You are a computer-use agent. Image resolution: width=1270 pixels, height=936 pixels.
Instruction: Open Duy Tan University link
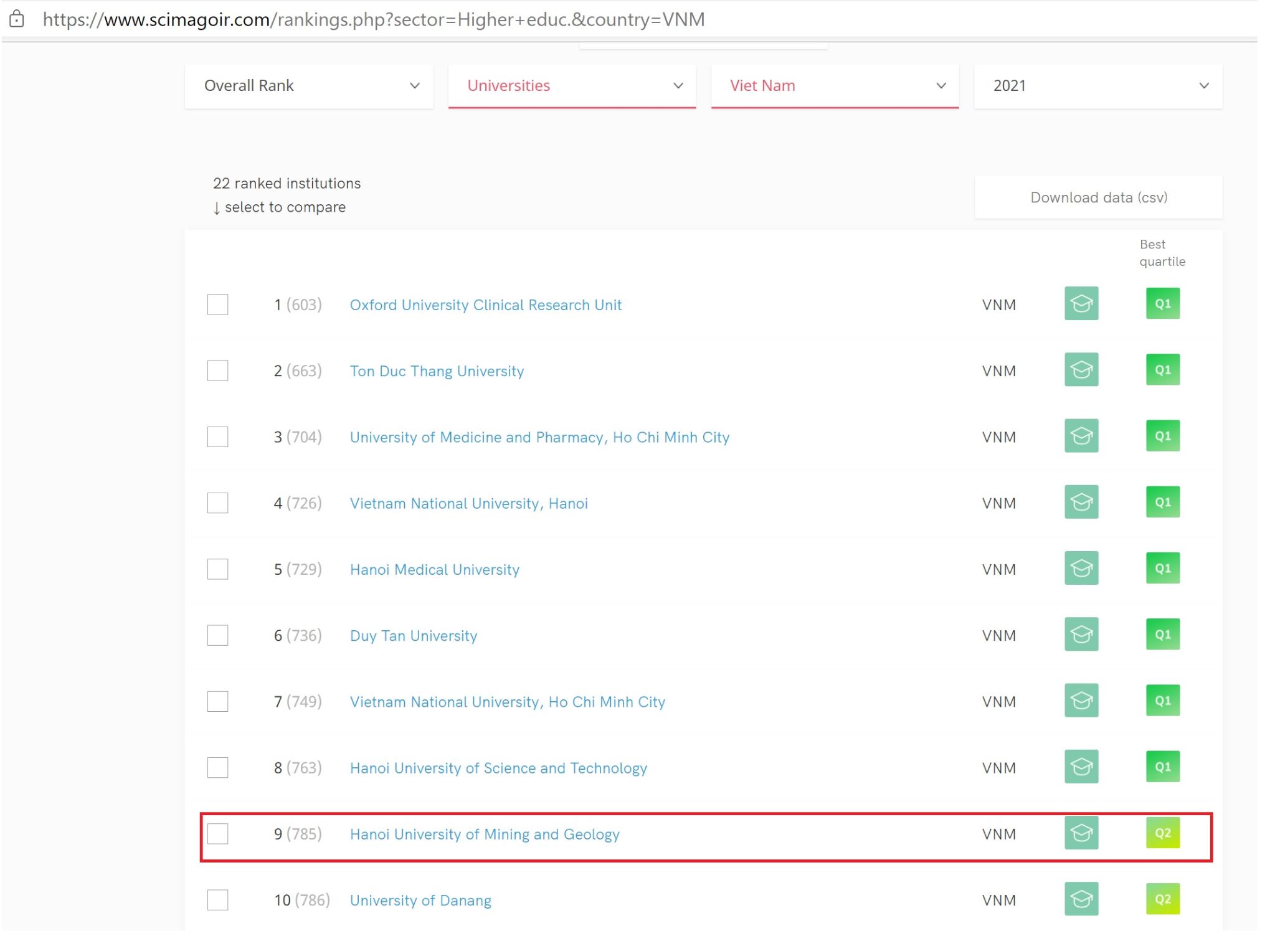[414, 636]
